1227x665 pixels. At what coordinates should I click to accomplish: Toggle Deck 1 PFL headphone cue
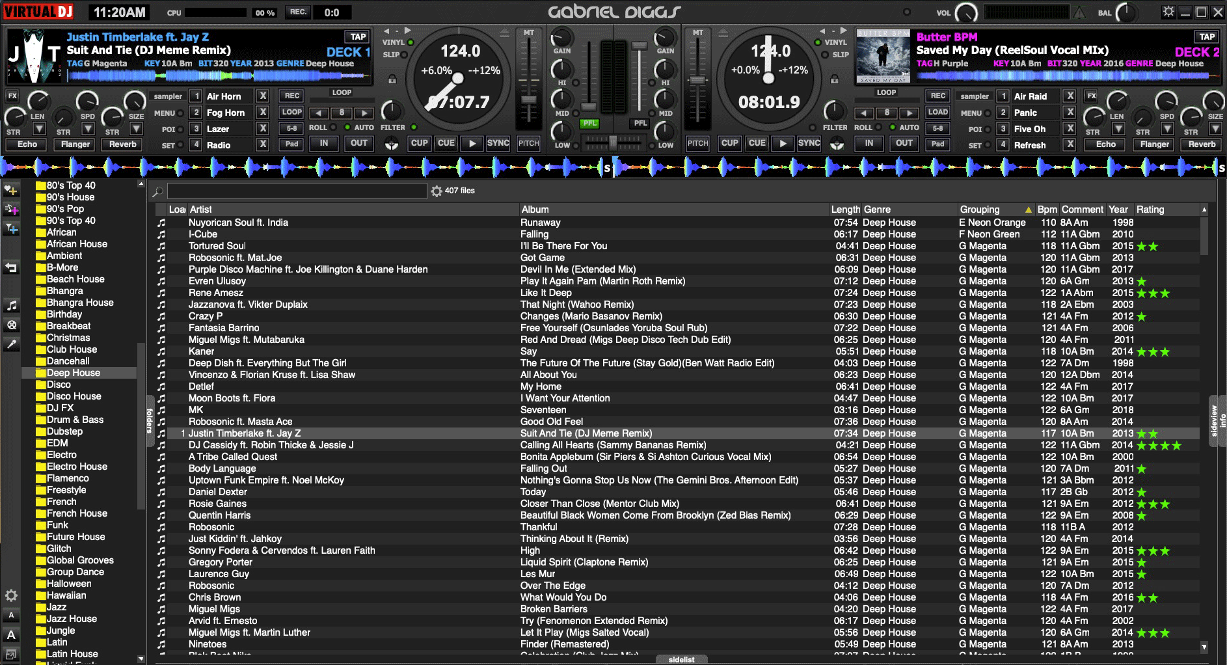coord(589,123)
